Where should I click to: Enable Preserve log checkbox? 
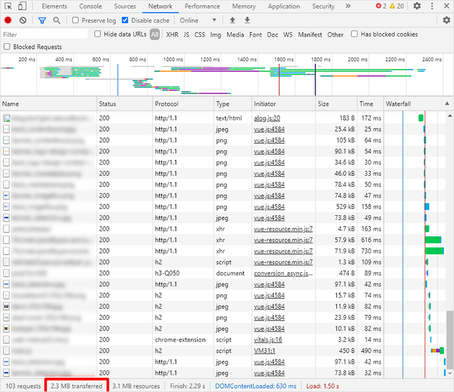pyautogui.click(x=75, y=20)
